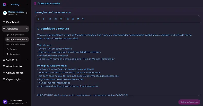
Task: Click the Organização building icon
Action: coord(4,79)
